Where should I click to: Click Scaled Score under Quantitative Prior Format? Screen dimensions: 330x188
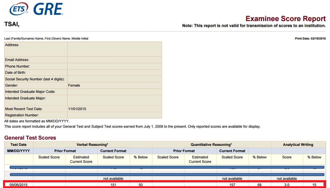tap(168, 157)
